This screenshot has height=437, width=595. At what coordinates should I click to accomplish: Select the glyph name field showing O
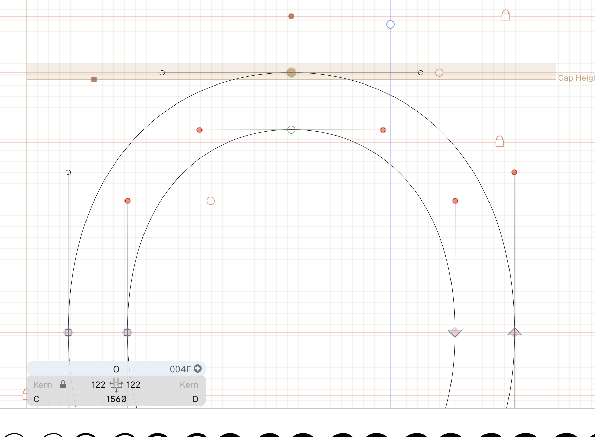(x=116, y=369)
